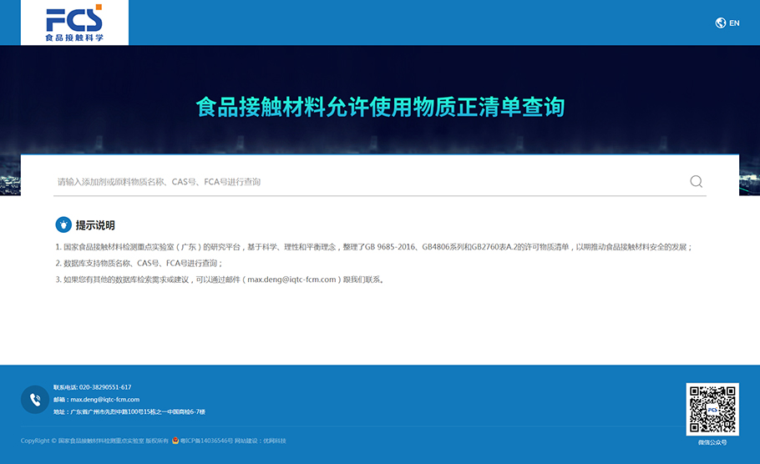Click the police badge icon in footer
Image resolution: width=760 pixels, height=464 pixels.
[x=175, y=441]
